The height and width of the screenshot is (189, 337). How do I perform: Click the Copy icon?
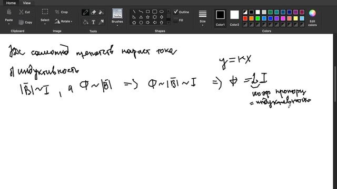point(21,22)
